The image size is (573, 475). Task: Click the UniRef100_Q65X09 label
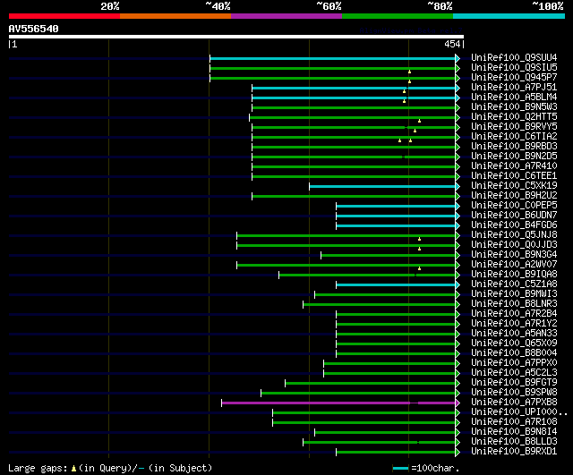tap(514, 344)
